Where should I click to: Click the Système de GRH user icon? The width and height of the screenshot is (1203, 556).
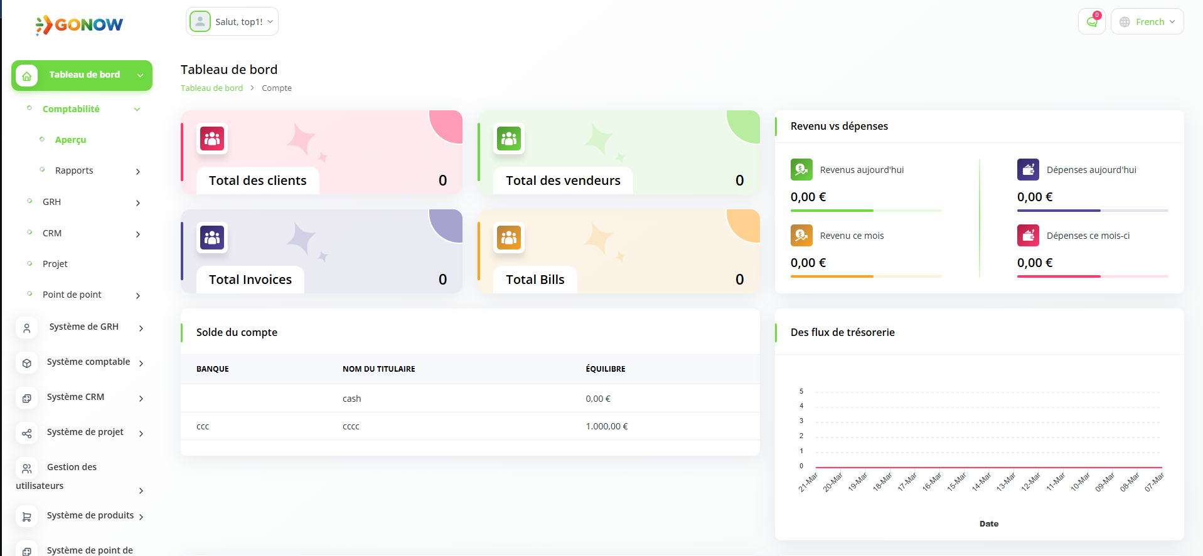tap(26, 328)
